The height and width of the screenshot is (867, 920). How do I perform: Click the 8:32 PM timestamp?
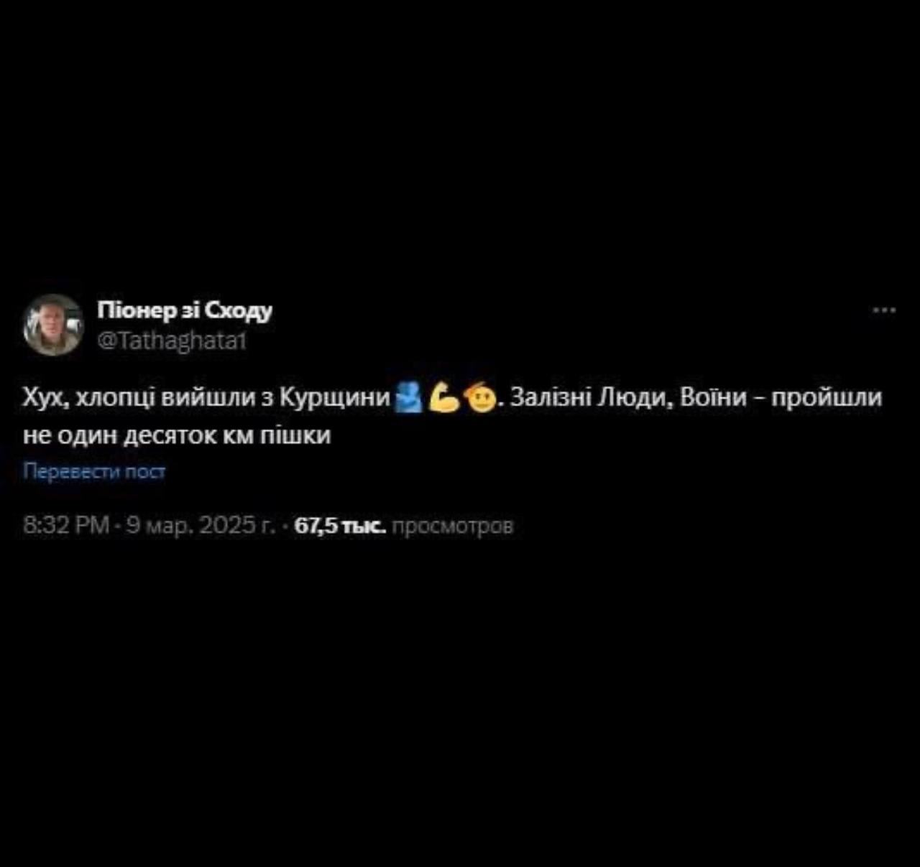[67, 526]
